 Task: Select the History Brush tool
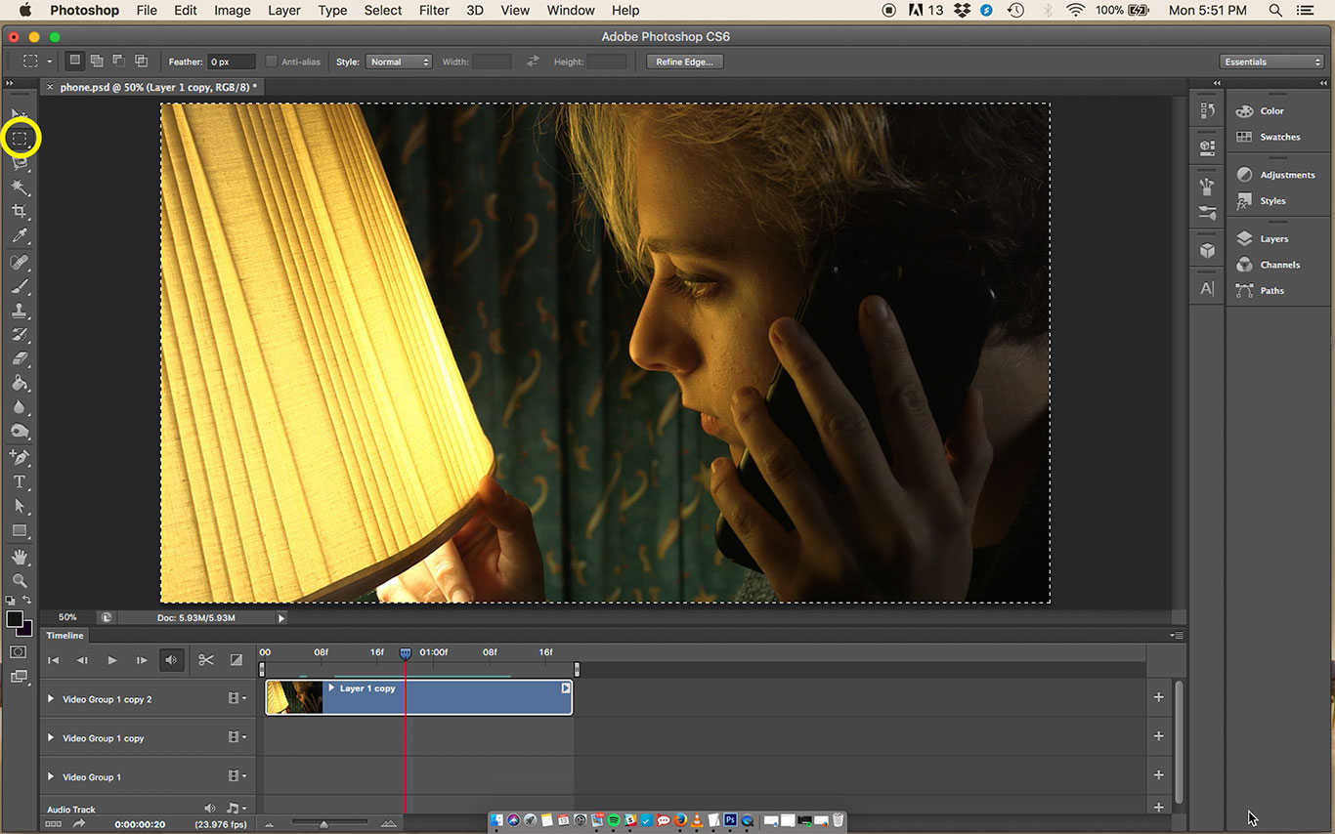(x=20, y=335)
